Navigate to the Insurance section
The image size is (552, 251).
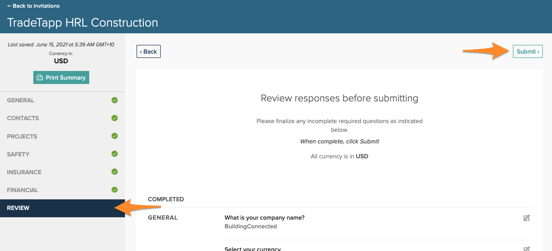click(x=24, y=172)
